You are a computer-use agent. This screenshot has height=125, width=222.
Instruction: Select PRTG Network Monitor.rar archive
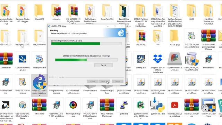point(107,105)
